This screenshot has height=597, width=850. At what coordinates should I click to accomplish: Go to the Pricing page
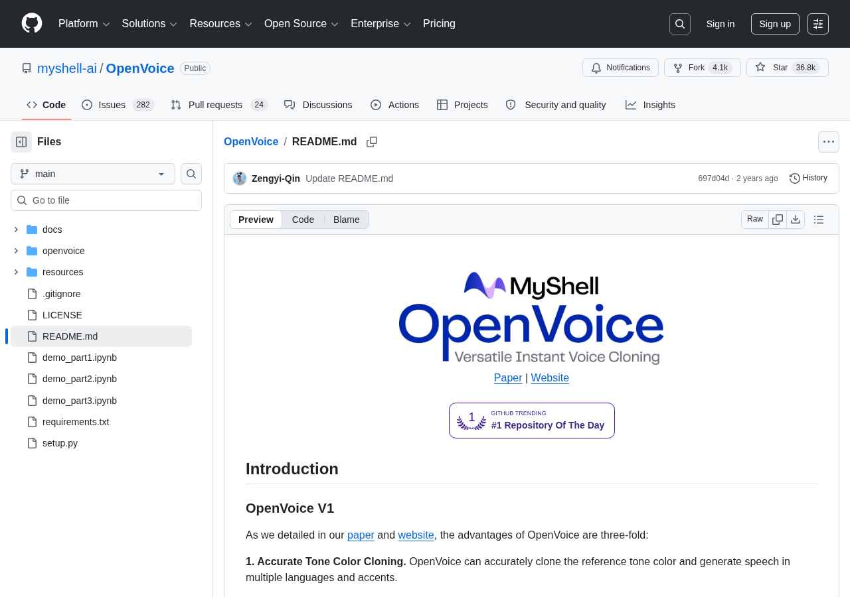pos(439,24)
